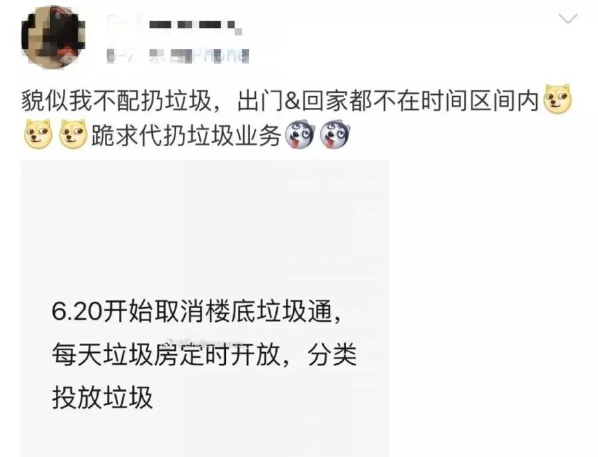This screenshot has width=598, height=457.
Task: Click the text 貌似我不配扔垃圾
Action: [x=116, y=101]
